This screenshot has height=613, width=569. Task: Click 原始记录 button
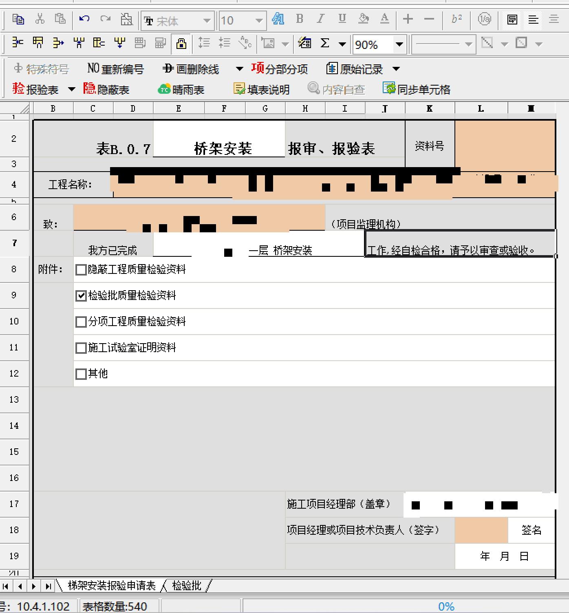click(x=355, y=69)
